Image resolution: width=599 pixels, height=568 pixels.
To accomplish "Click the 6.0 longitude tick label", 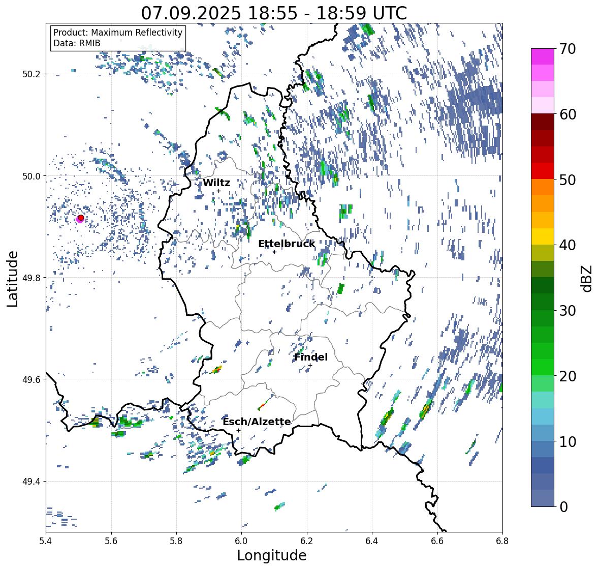I will 241,541.
